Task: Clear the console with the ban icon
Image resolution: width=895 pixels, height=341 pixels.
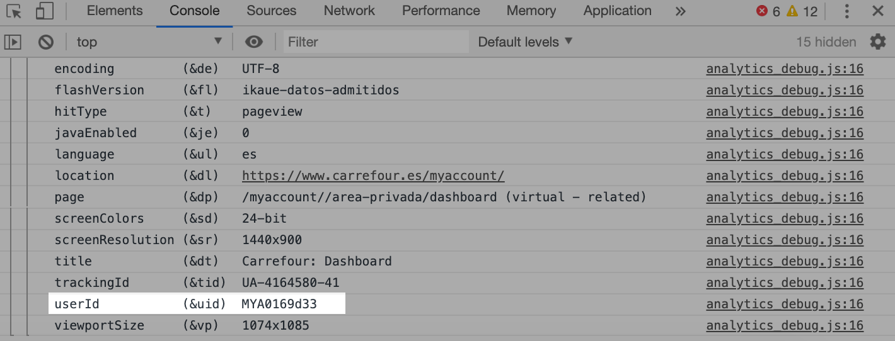Action: (x=46, y=42)
